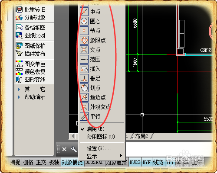Toggle 栅格 grid display in status bar
This screenshot has height=173, width=217.
28,162
